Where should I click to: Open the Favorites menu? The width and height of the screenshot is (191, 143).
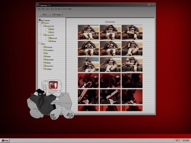[x=58, y=9]
